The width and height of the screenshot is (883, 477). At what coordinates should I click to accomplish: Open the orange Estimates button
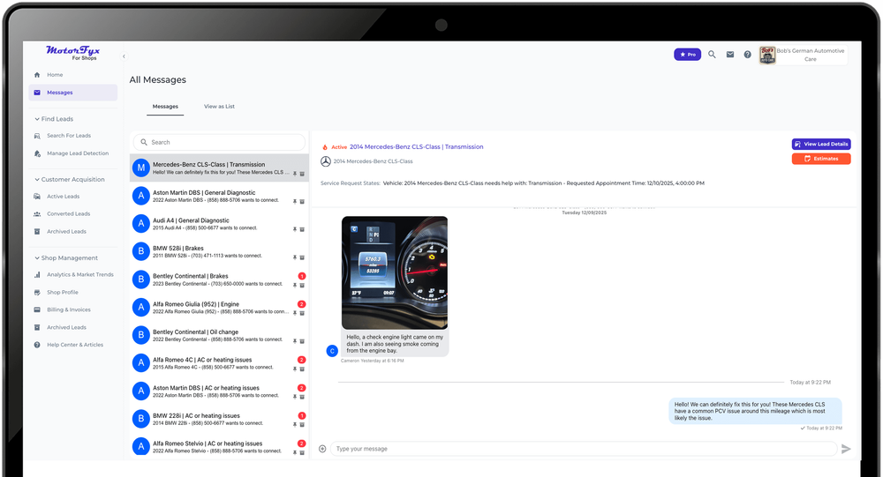click(821, 159)
